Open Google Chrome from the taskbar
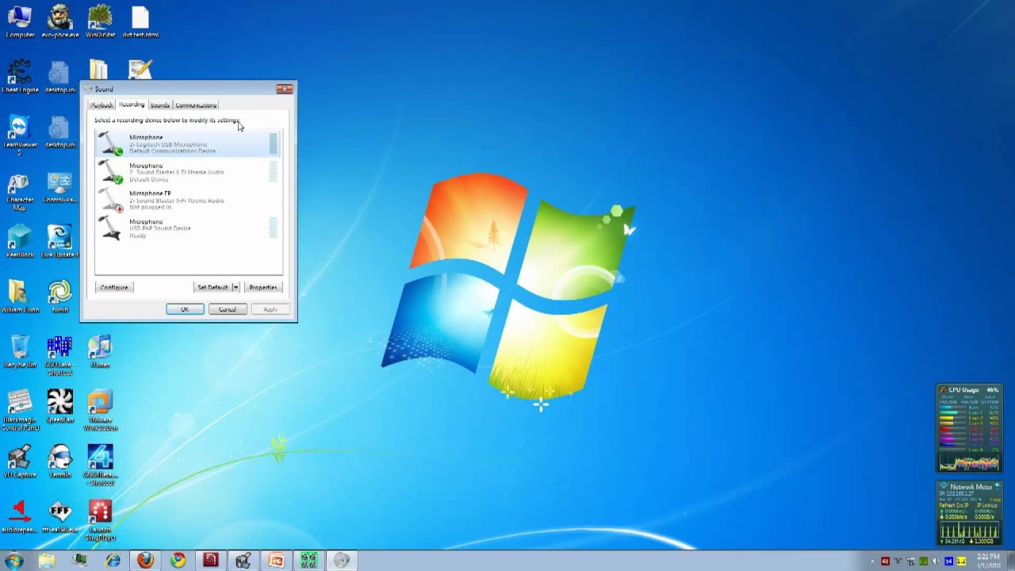The width and height of the screenshot is (1015, 571). 178,561
